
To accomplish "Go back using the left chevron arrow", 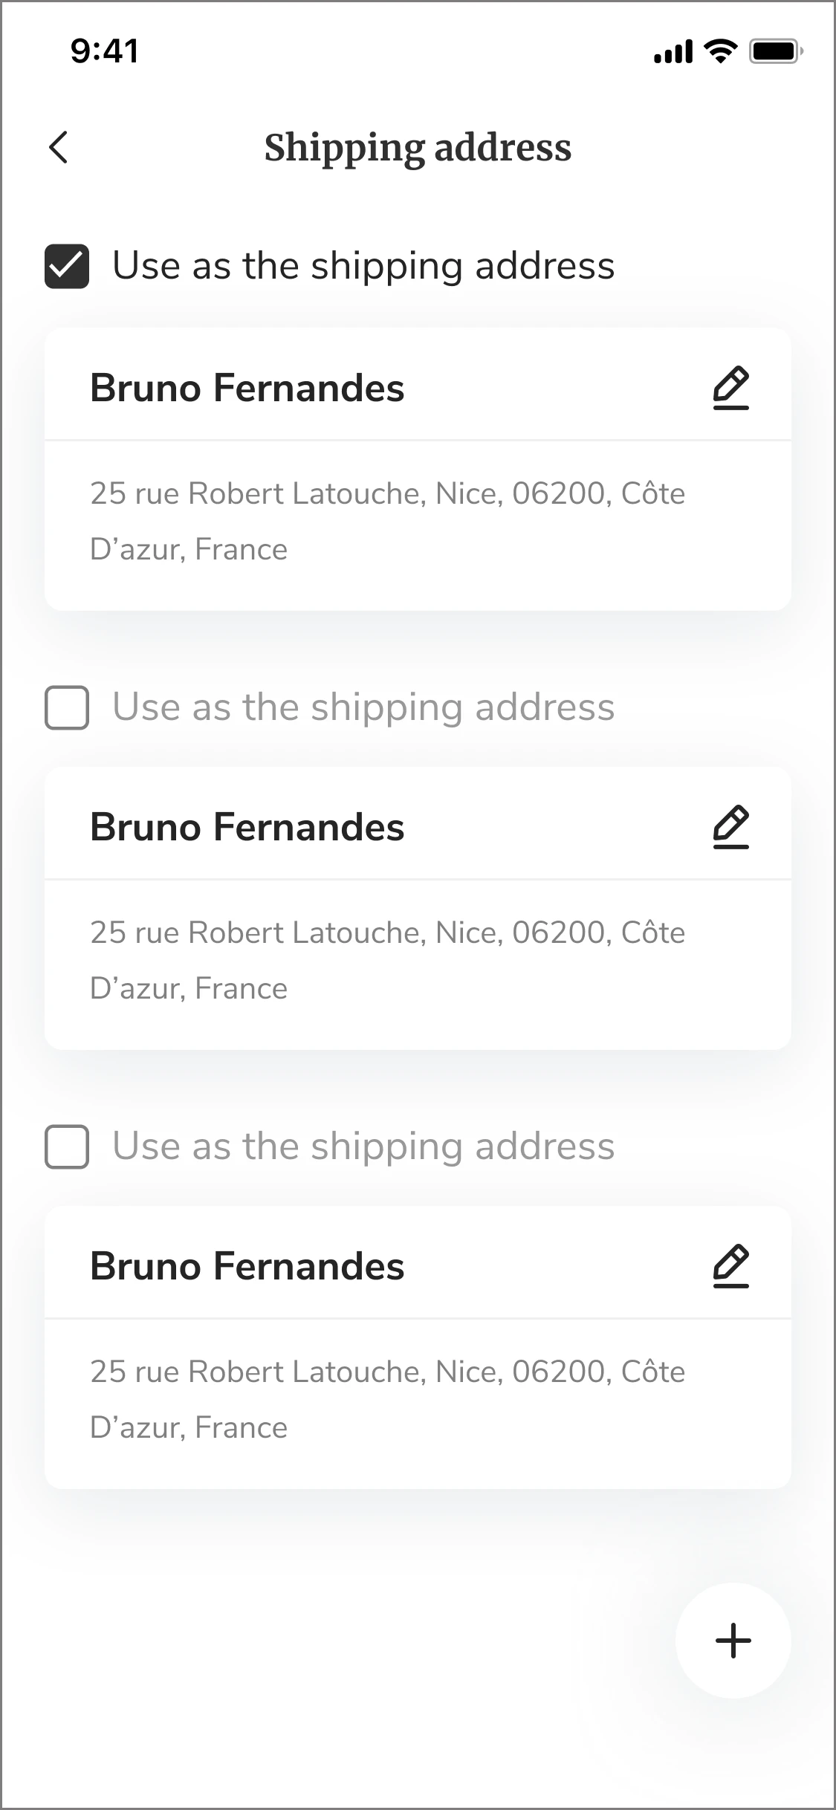I will pos(59,147).
